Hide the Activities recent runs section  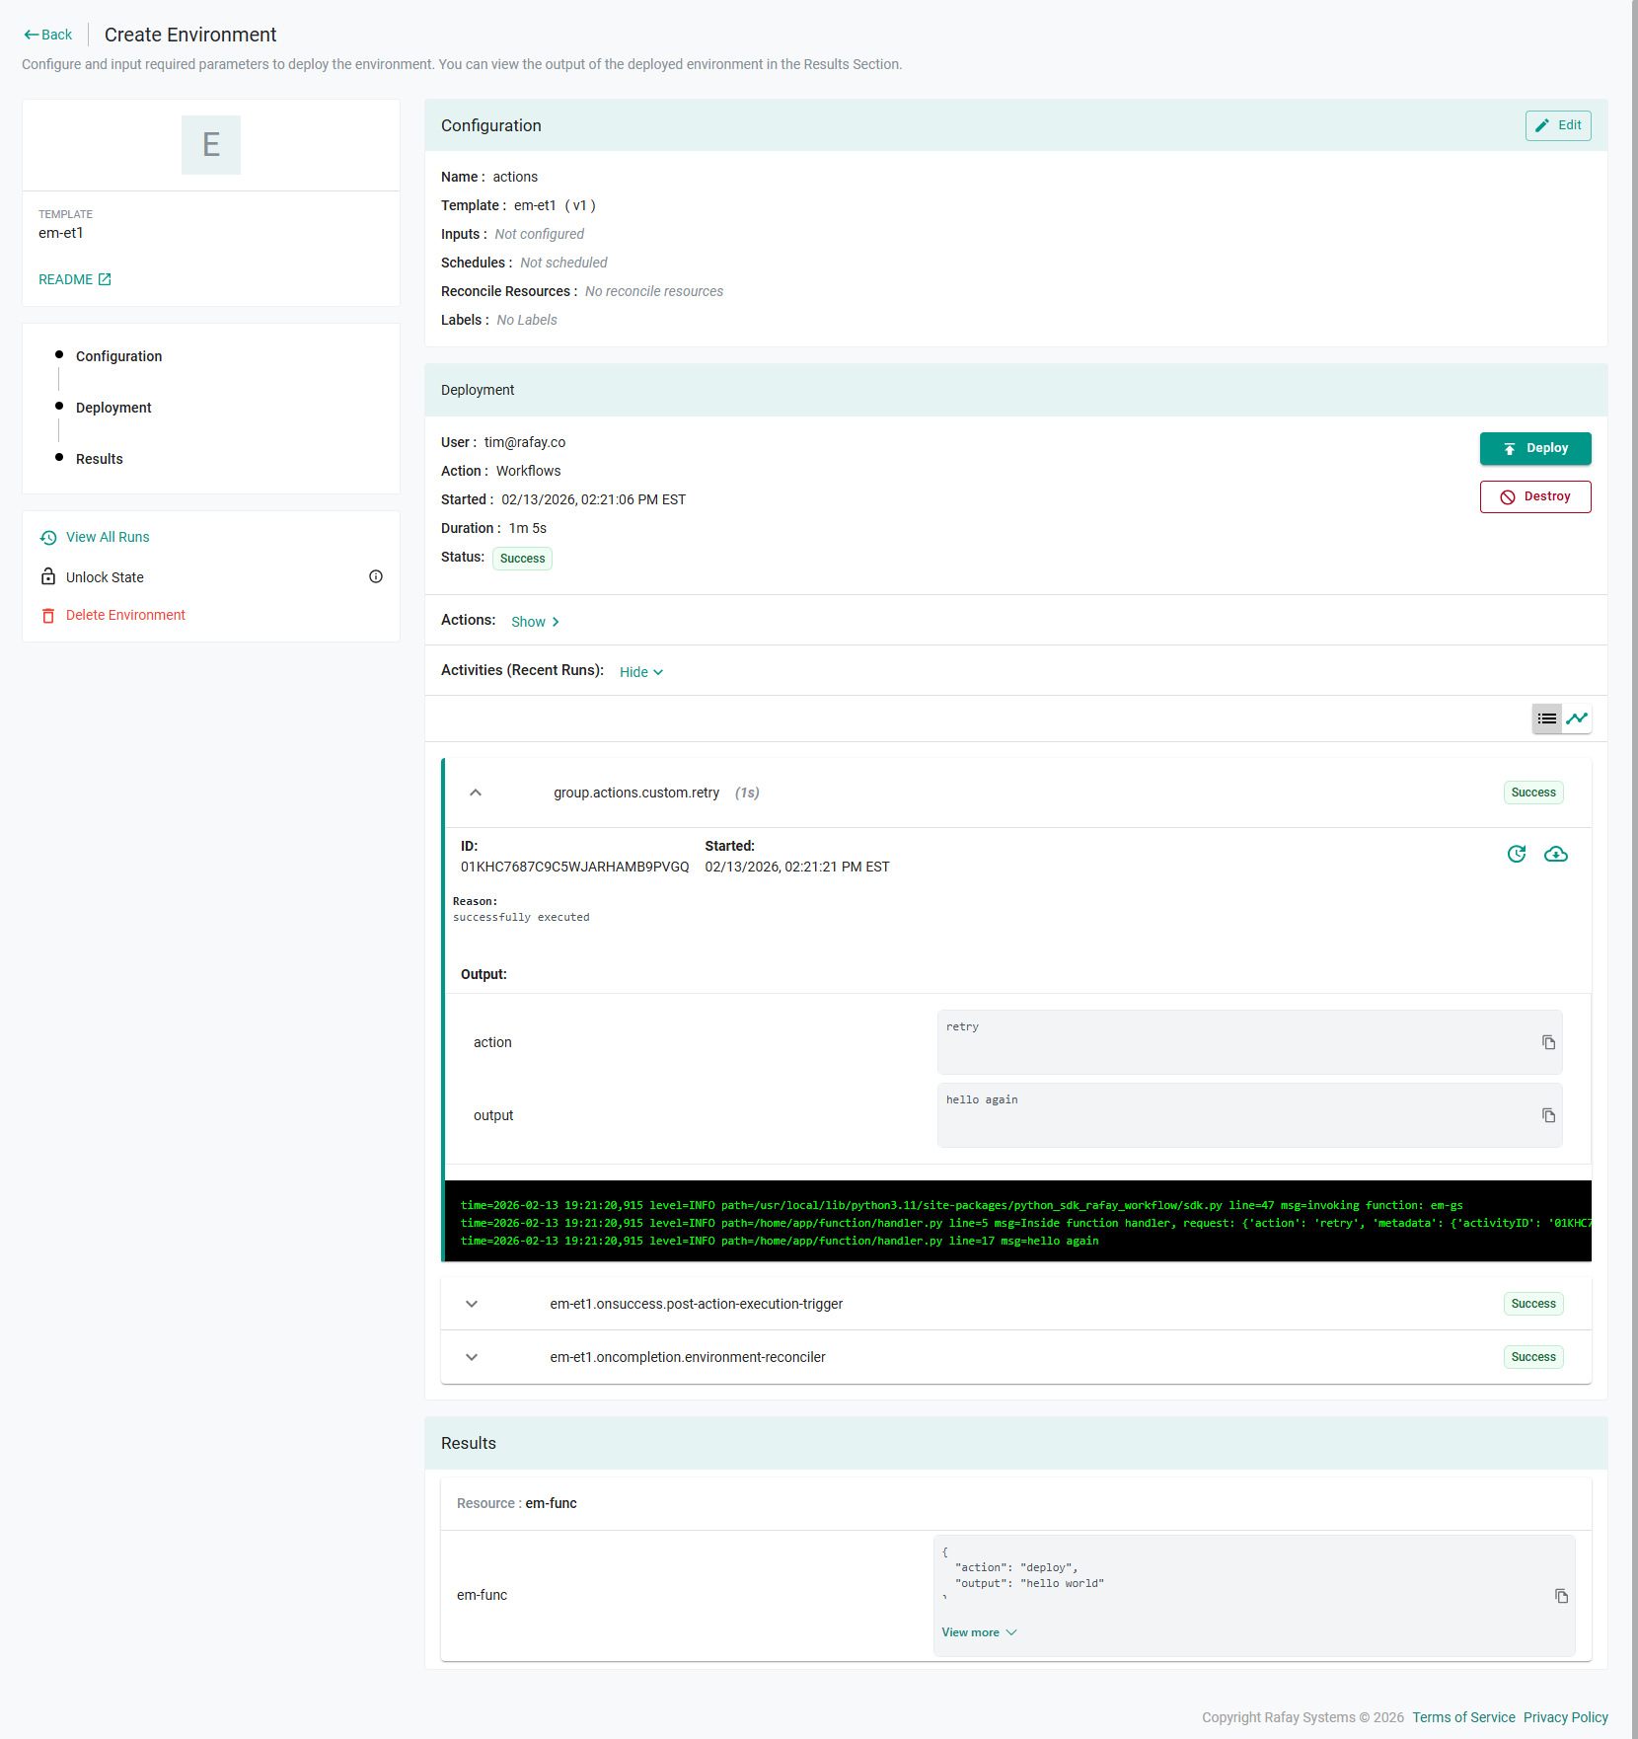pos(641,672)
